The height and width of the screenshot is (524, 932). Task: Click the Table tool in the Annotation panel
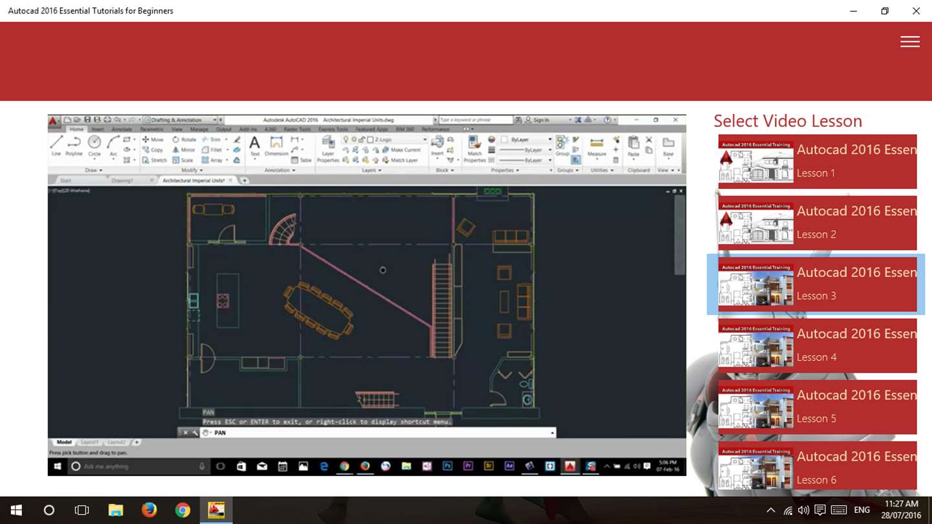tap(301, 160)
